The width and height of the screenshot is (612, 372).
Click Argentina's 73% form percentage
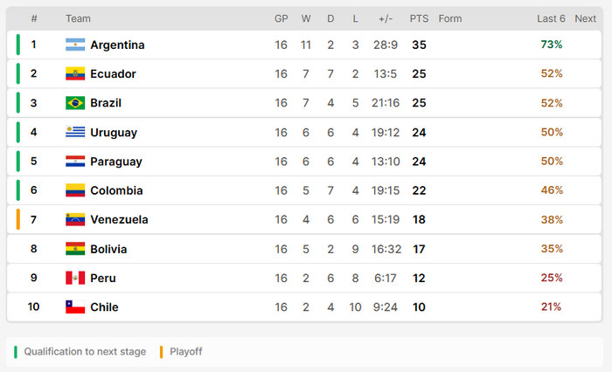tap(552, 45)
